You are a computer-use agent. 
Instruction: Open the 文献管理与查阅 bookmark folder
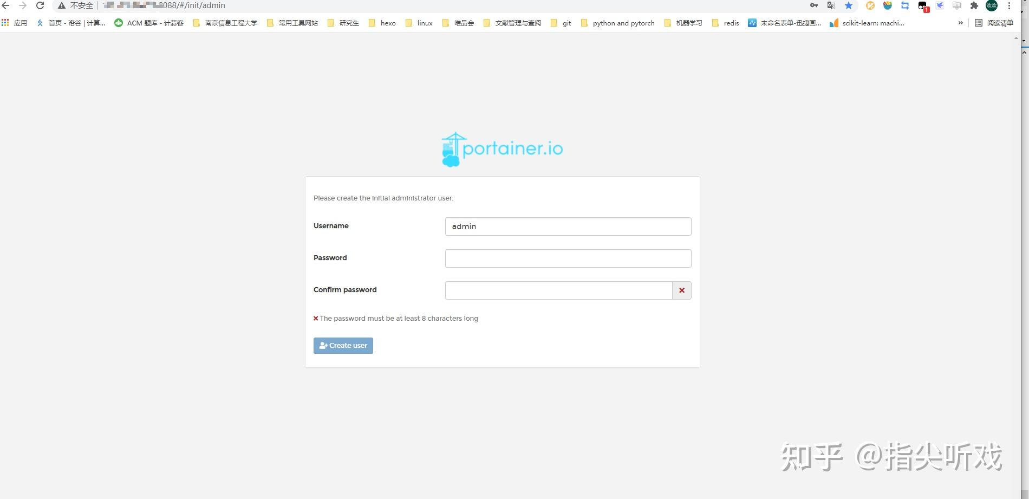point(512,23)
